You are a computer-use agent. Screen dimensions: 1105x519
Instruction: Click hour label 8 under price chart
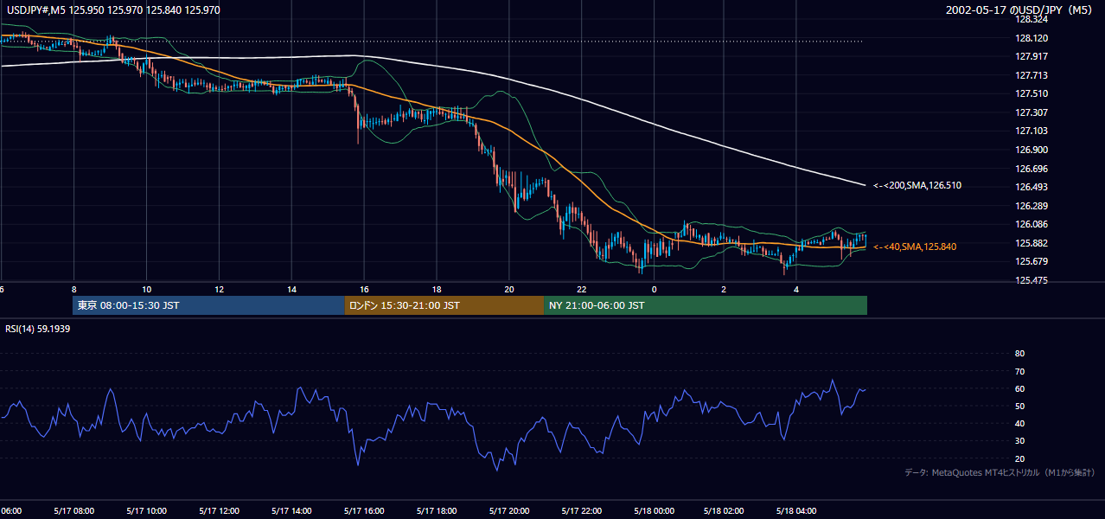pos(74,289)
